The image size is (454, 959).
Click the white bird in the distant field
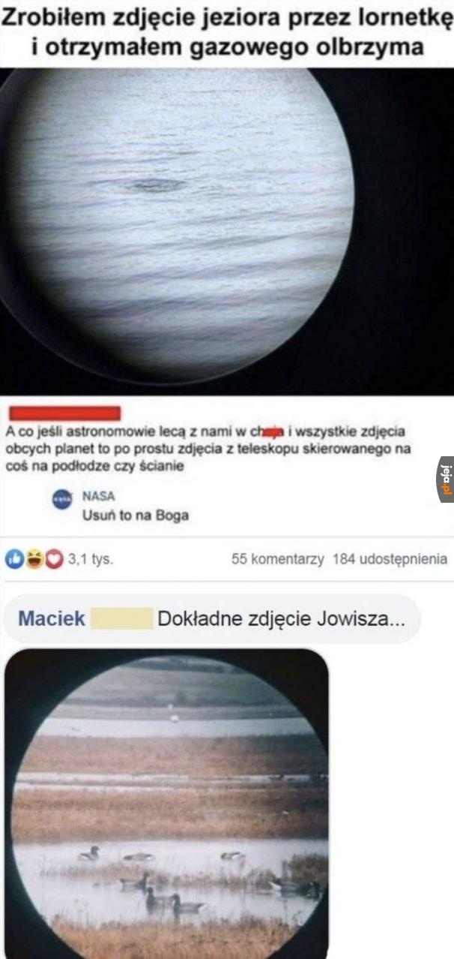click(175, 717)
